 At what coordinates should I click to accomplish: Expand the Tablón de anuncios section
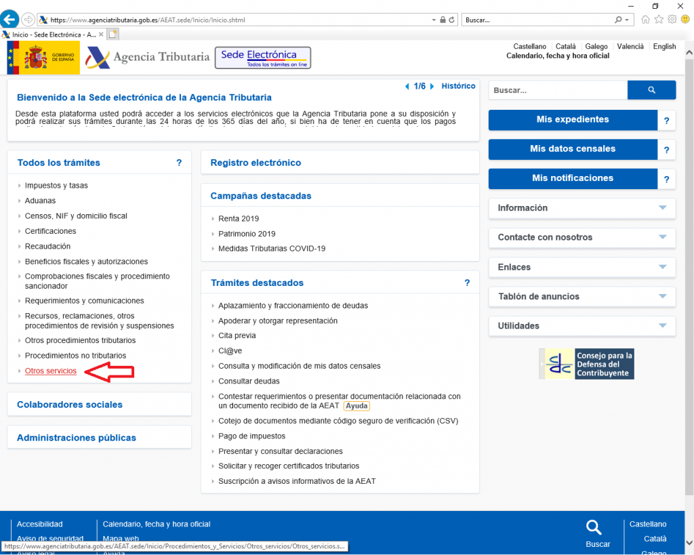pyautogui.click(x=581, y=296)
